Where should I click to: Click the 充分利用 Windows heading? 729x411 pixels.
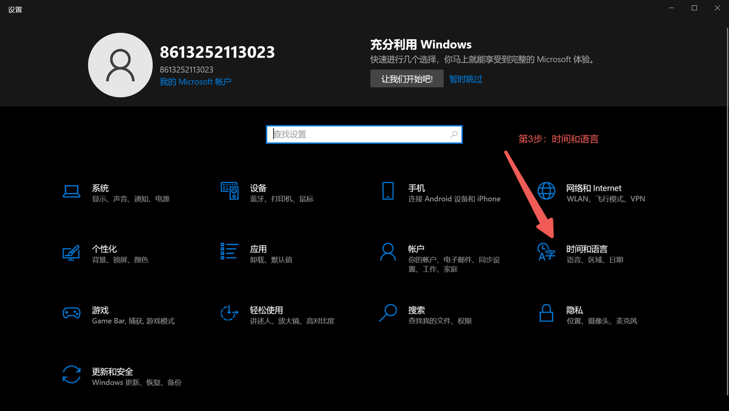point(421,44)
